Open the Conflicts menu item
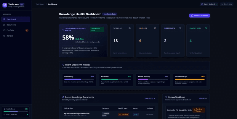 16,30
